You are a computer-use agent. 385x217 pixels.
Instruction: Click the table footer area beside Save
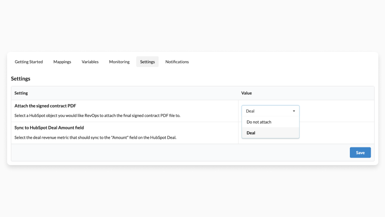point(180,152)
